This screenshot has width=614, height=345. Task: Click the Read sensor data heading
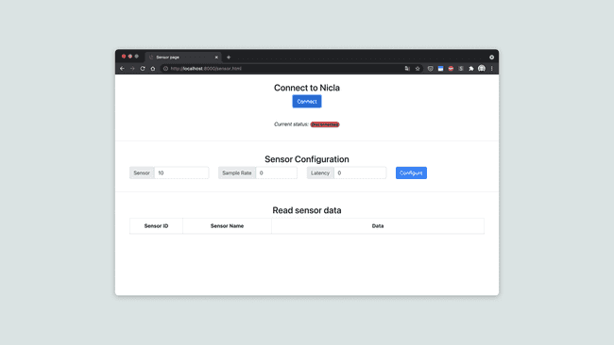click(307, 210)
